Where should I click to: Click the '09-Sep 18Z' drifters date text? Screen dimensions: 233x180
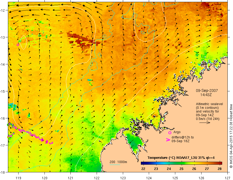[x=180, y=141]
